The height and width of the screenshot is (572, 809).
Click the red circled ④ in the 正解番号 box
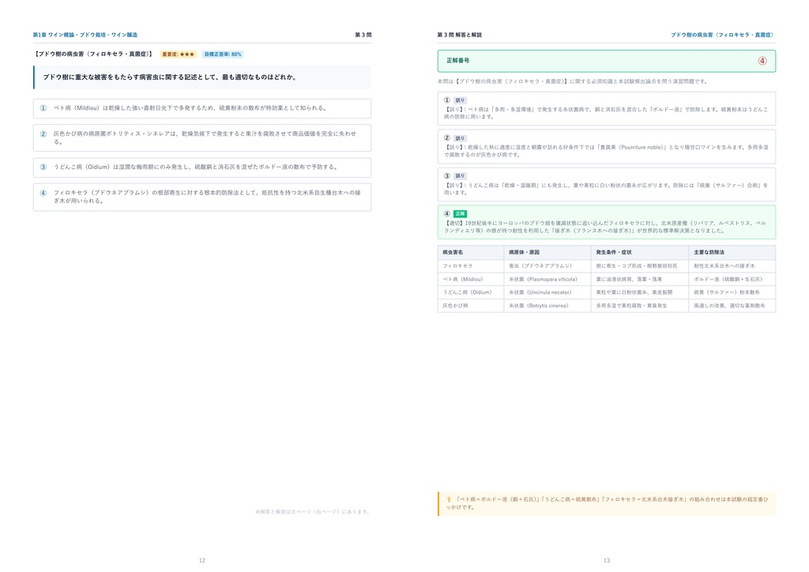(762, 61)
